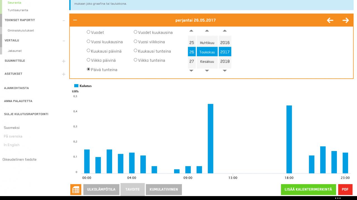This screenshot has height=200, width=357.
Task: Open Tuntiseuranta in the sidebar
Action: point(18,10)
